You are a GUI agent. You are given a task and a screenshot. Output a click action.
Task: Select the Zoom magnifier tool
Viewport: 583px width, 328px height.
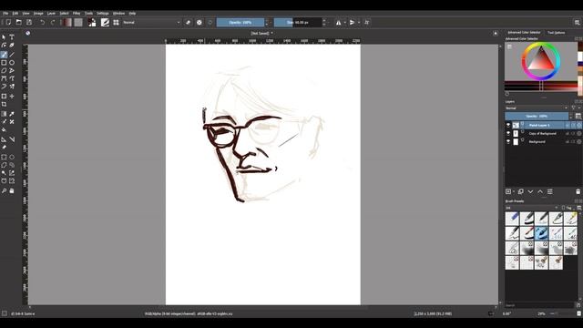tap(4, 190)
